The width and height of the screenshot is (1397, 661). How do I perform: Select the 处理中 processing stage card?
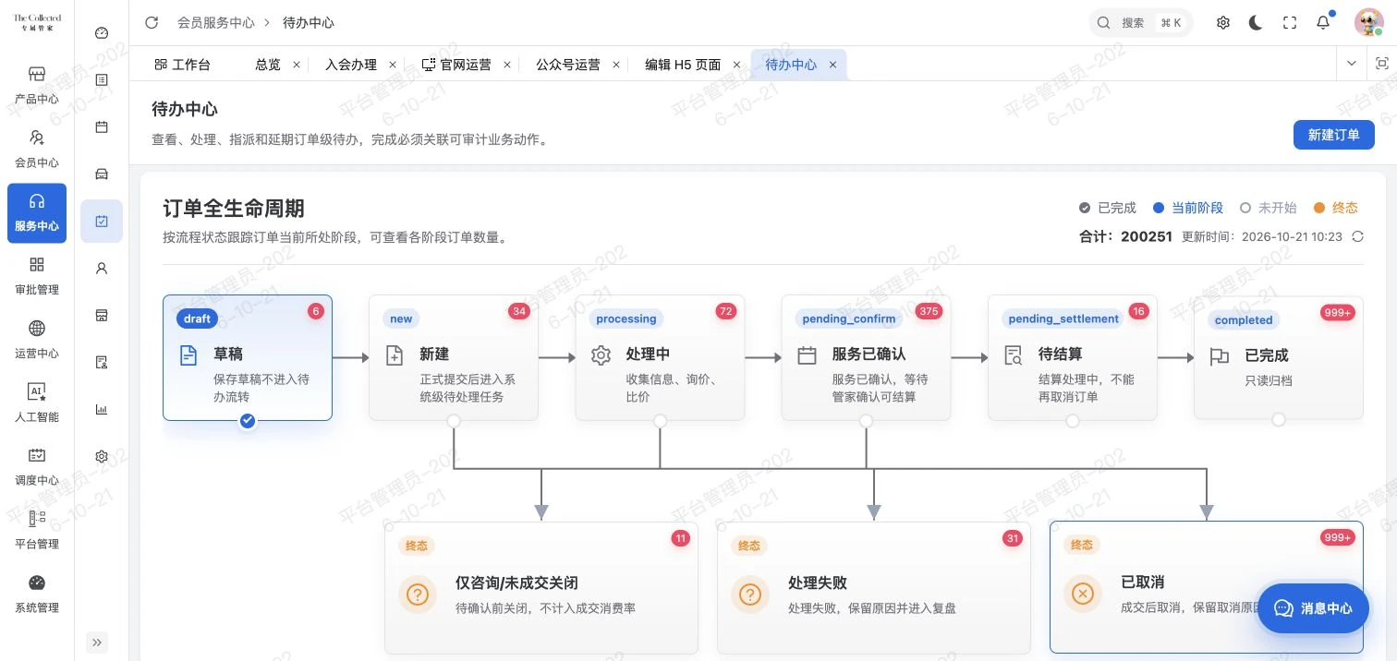660,357
